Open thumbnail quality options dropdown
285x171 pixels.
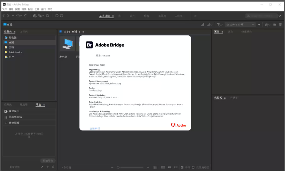pyautogui.click(x=210, y=25)
